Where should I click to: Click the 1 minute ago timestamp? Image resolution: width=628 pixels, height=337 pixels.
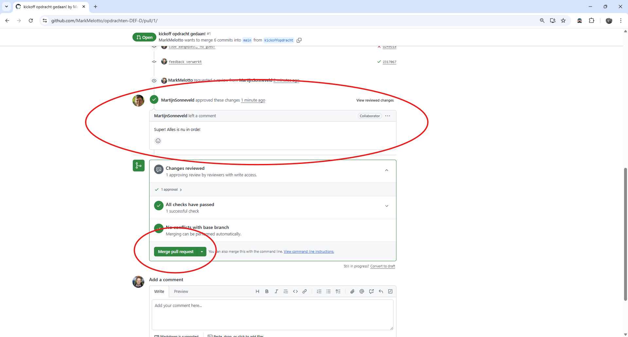click(253, 100)
